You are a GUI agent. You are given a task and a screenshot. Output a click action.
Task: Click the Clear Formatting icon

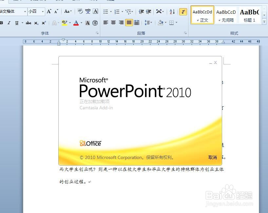[80, 11]
